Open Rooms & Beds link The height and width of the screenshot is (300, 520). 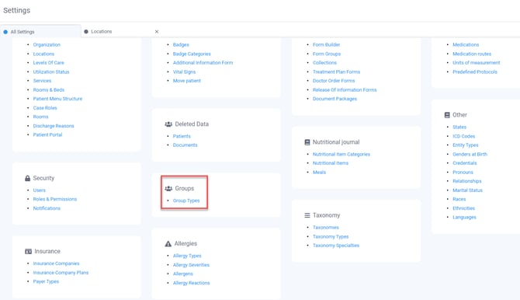[49, 90]
